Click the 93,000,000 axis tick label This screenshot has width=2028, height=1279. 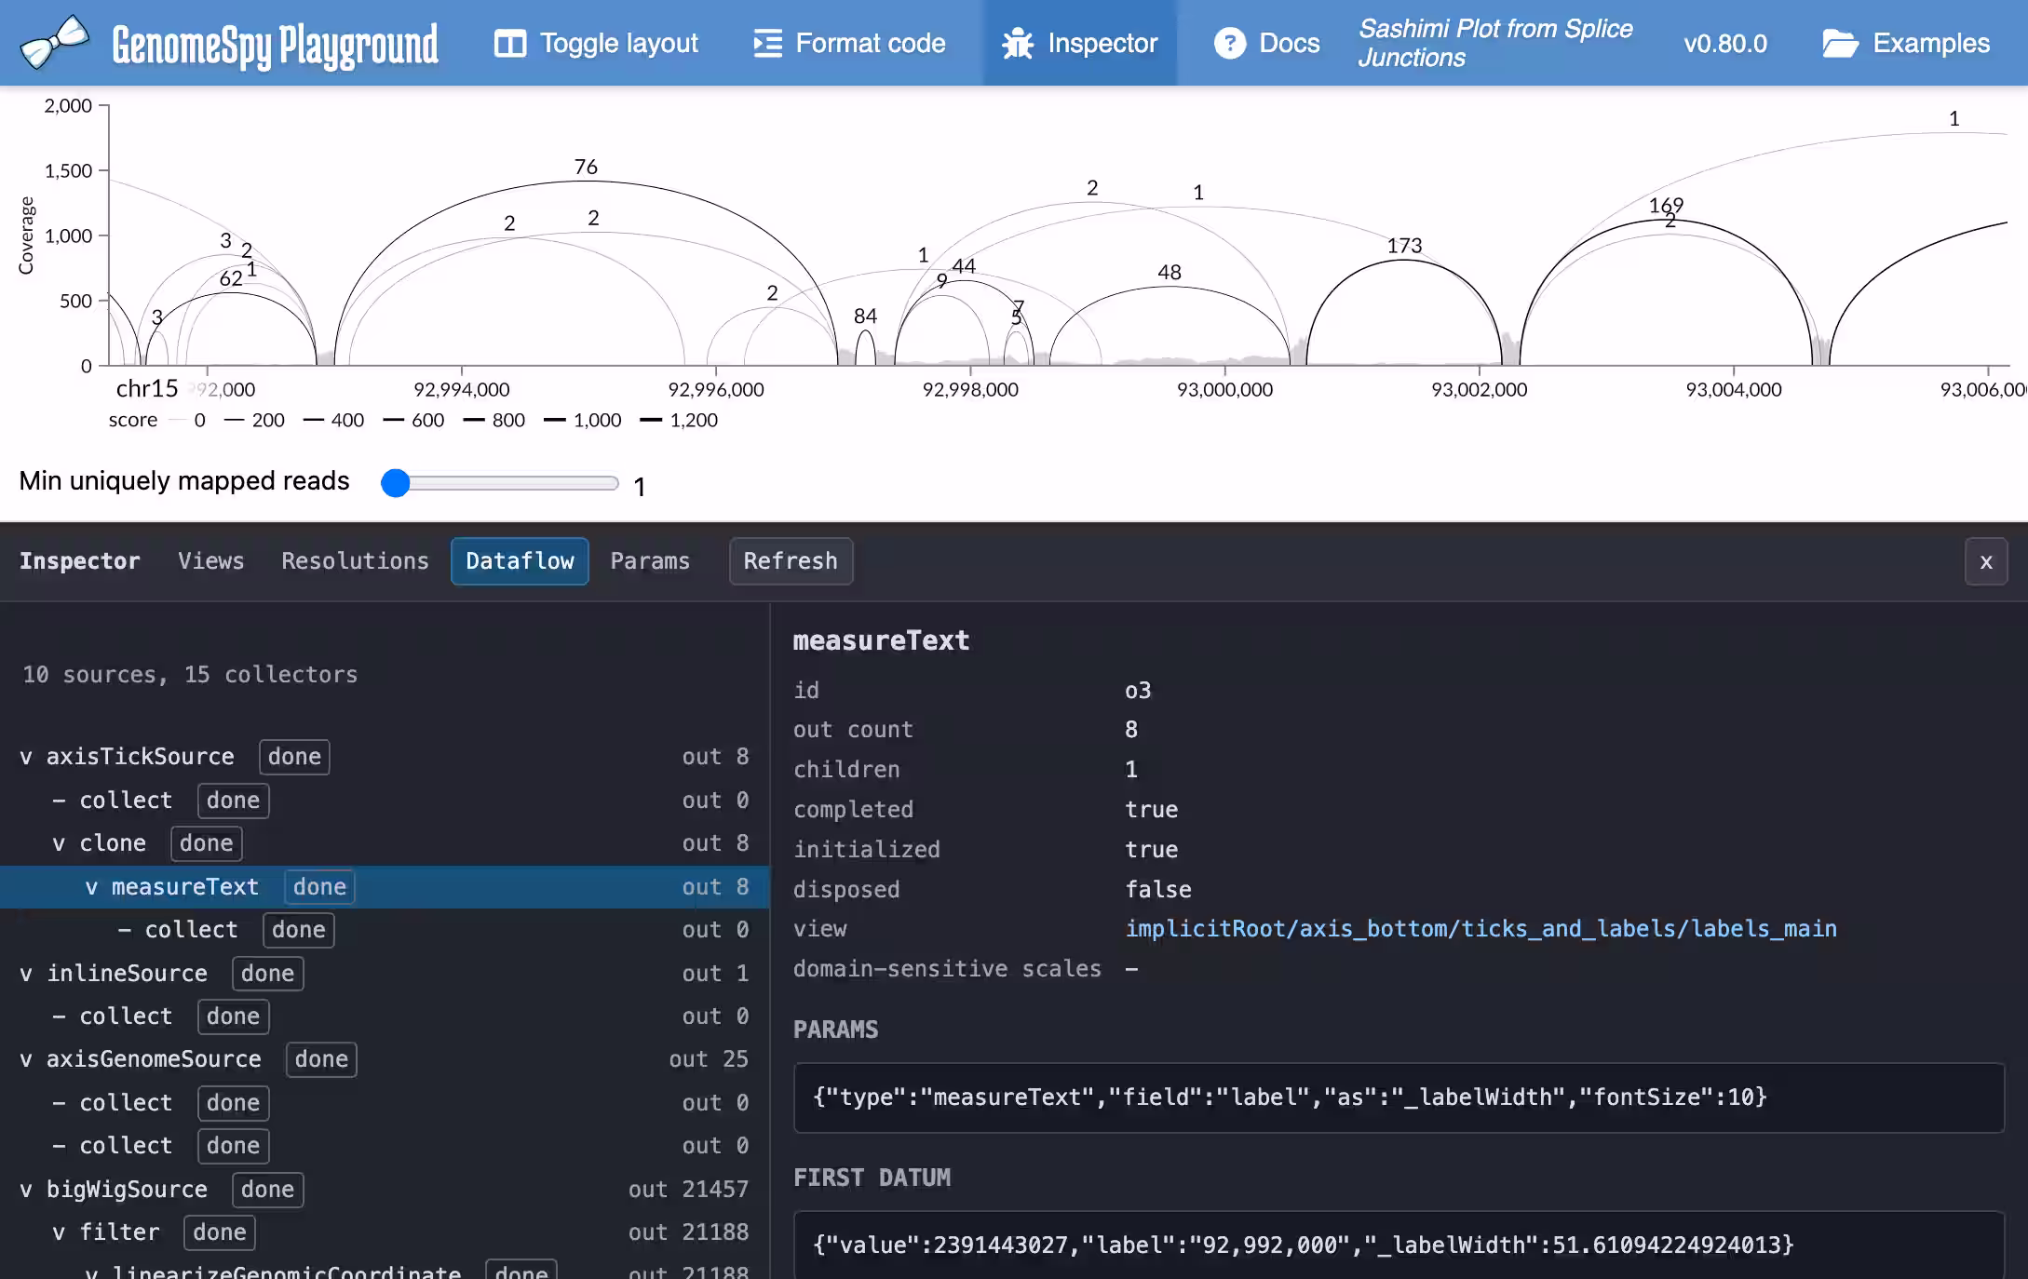(1224, 390)
